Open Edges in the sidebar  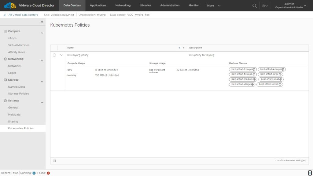(x=12, y=73)
